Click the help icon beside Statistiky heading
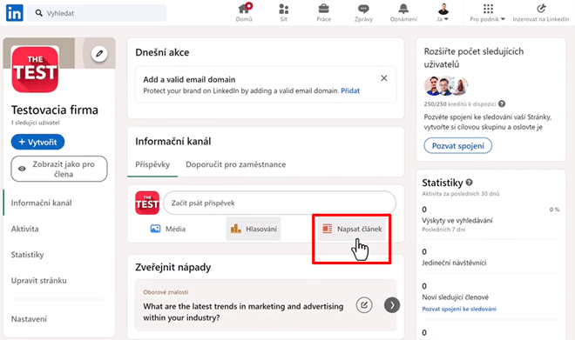575x340 pixels. pos(469,183)
